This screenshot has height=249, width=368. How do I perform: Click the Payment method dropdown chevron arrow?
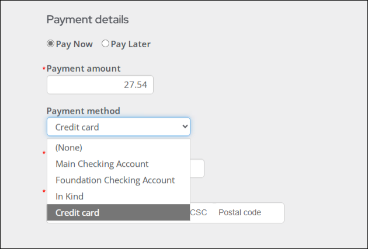(185, 127)
